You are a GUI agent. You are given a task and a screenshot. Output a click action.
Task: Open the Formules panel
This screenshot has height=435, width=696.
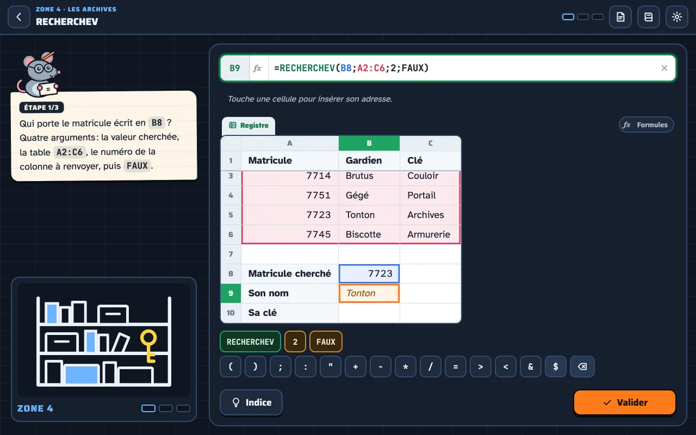(x=647, y=125)
